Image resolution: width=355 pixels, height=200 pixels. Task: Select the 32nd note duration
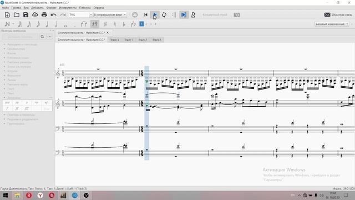point(29,24)
